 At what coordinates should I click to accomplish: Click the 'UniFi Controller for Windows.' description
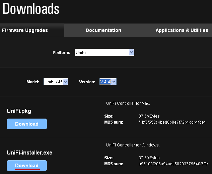click(133, 145)
